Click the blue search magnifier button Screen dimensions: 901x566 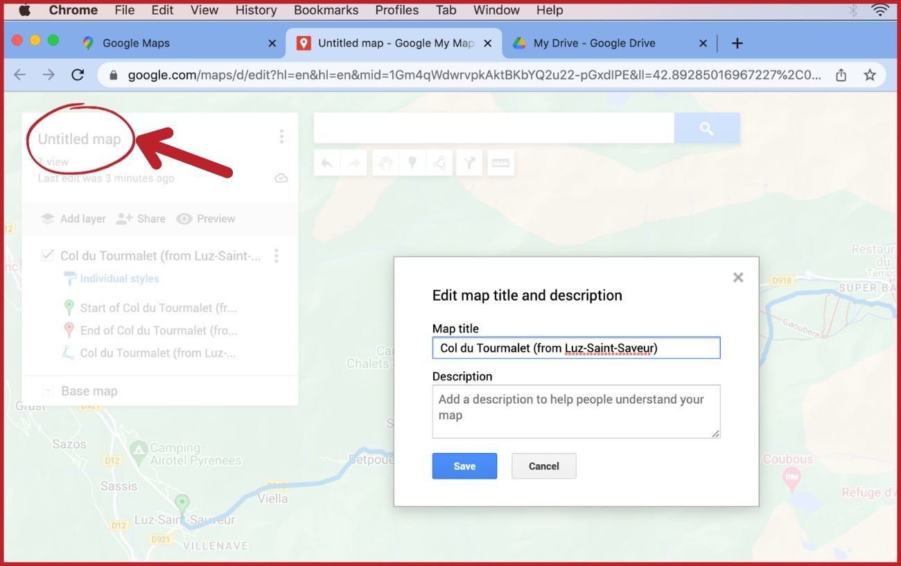(707, 128)
